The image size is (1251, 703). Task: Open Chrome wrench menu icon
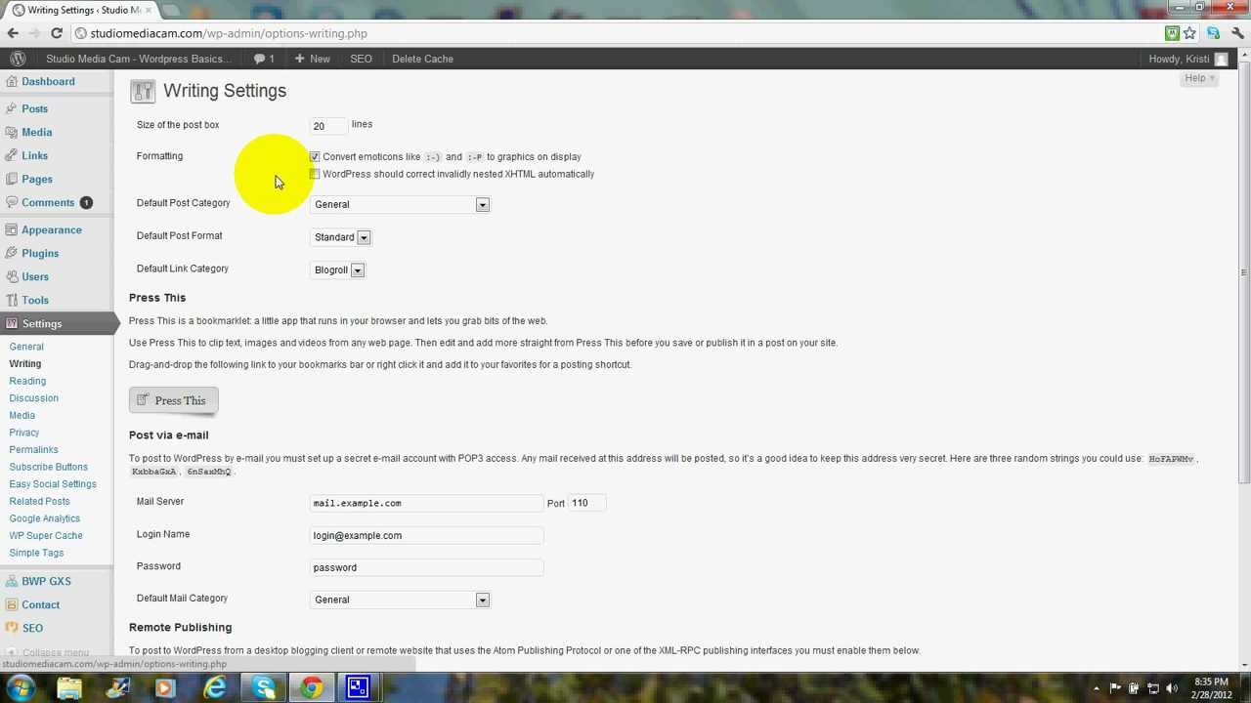pyautogui.click(x=1238, y=33)
